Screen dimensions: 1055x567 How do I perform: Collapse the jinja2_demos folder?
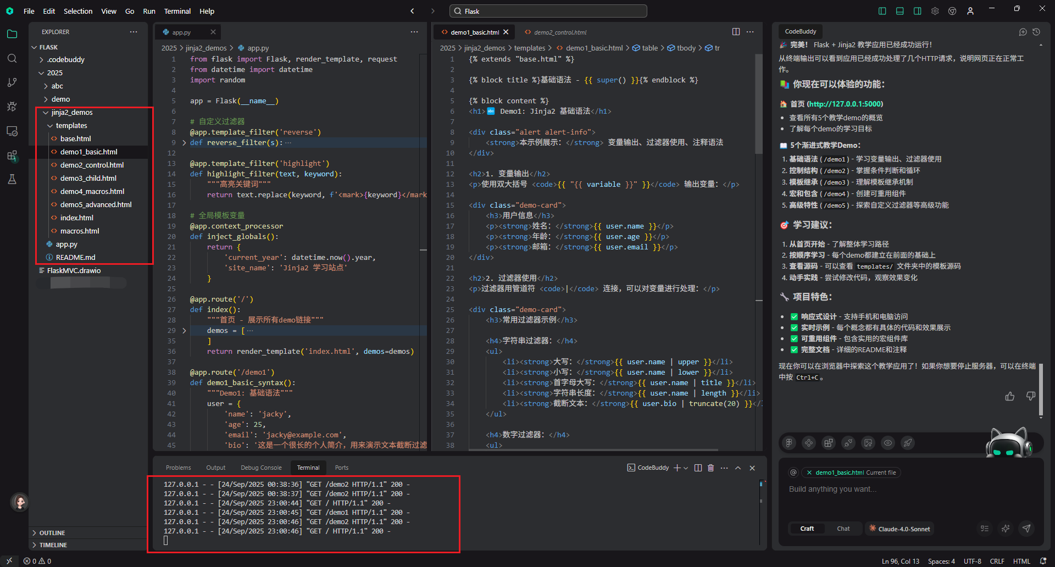(x=71, y=112)
